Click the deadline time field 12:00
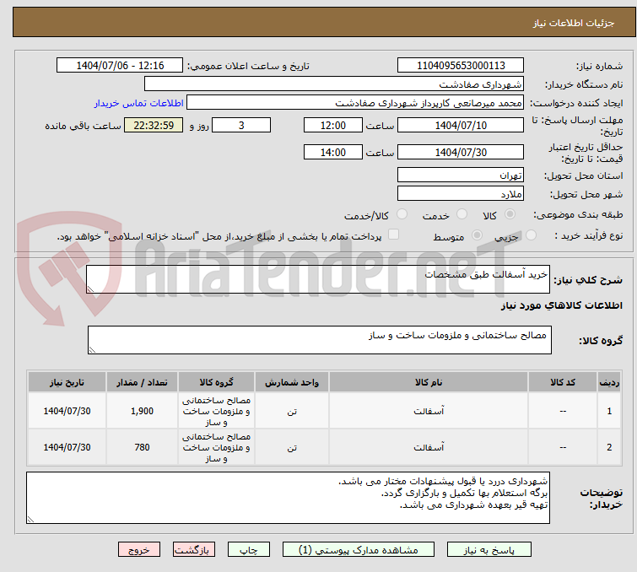The height and width of the screenshot is (572, 637). coord(332,125)
